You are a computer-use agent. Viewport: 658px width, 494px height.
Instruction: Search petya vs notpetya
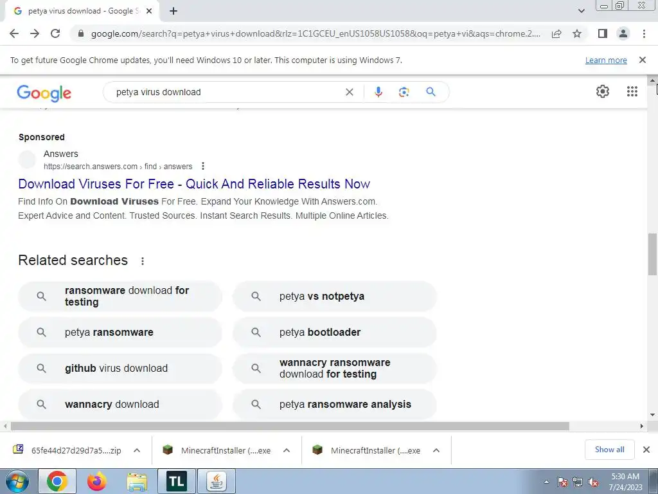pos(334,296)
